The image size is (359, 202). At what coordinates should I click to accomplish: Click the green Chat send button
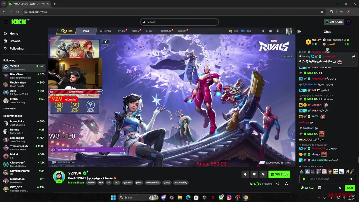click(350, 188)
